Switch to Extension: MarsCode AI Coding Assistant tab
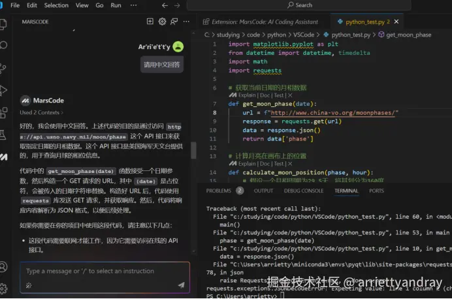The image size is (452, 299). [x=261, y=22]
